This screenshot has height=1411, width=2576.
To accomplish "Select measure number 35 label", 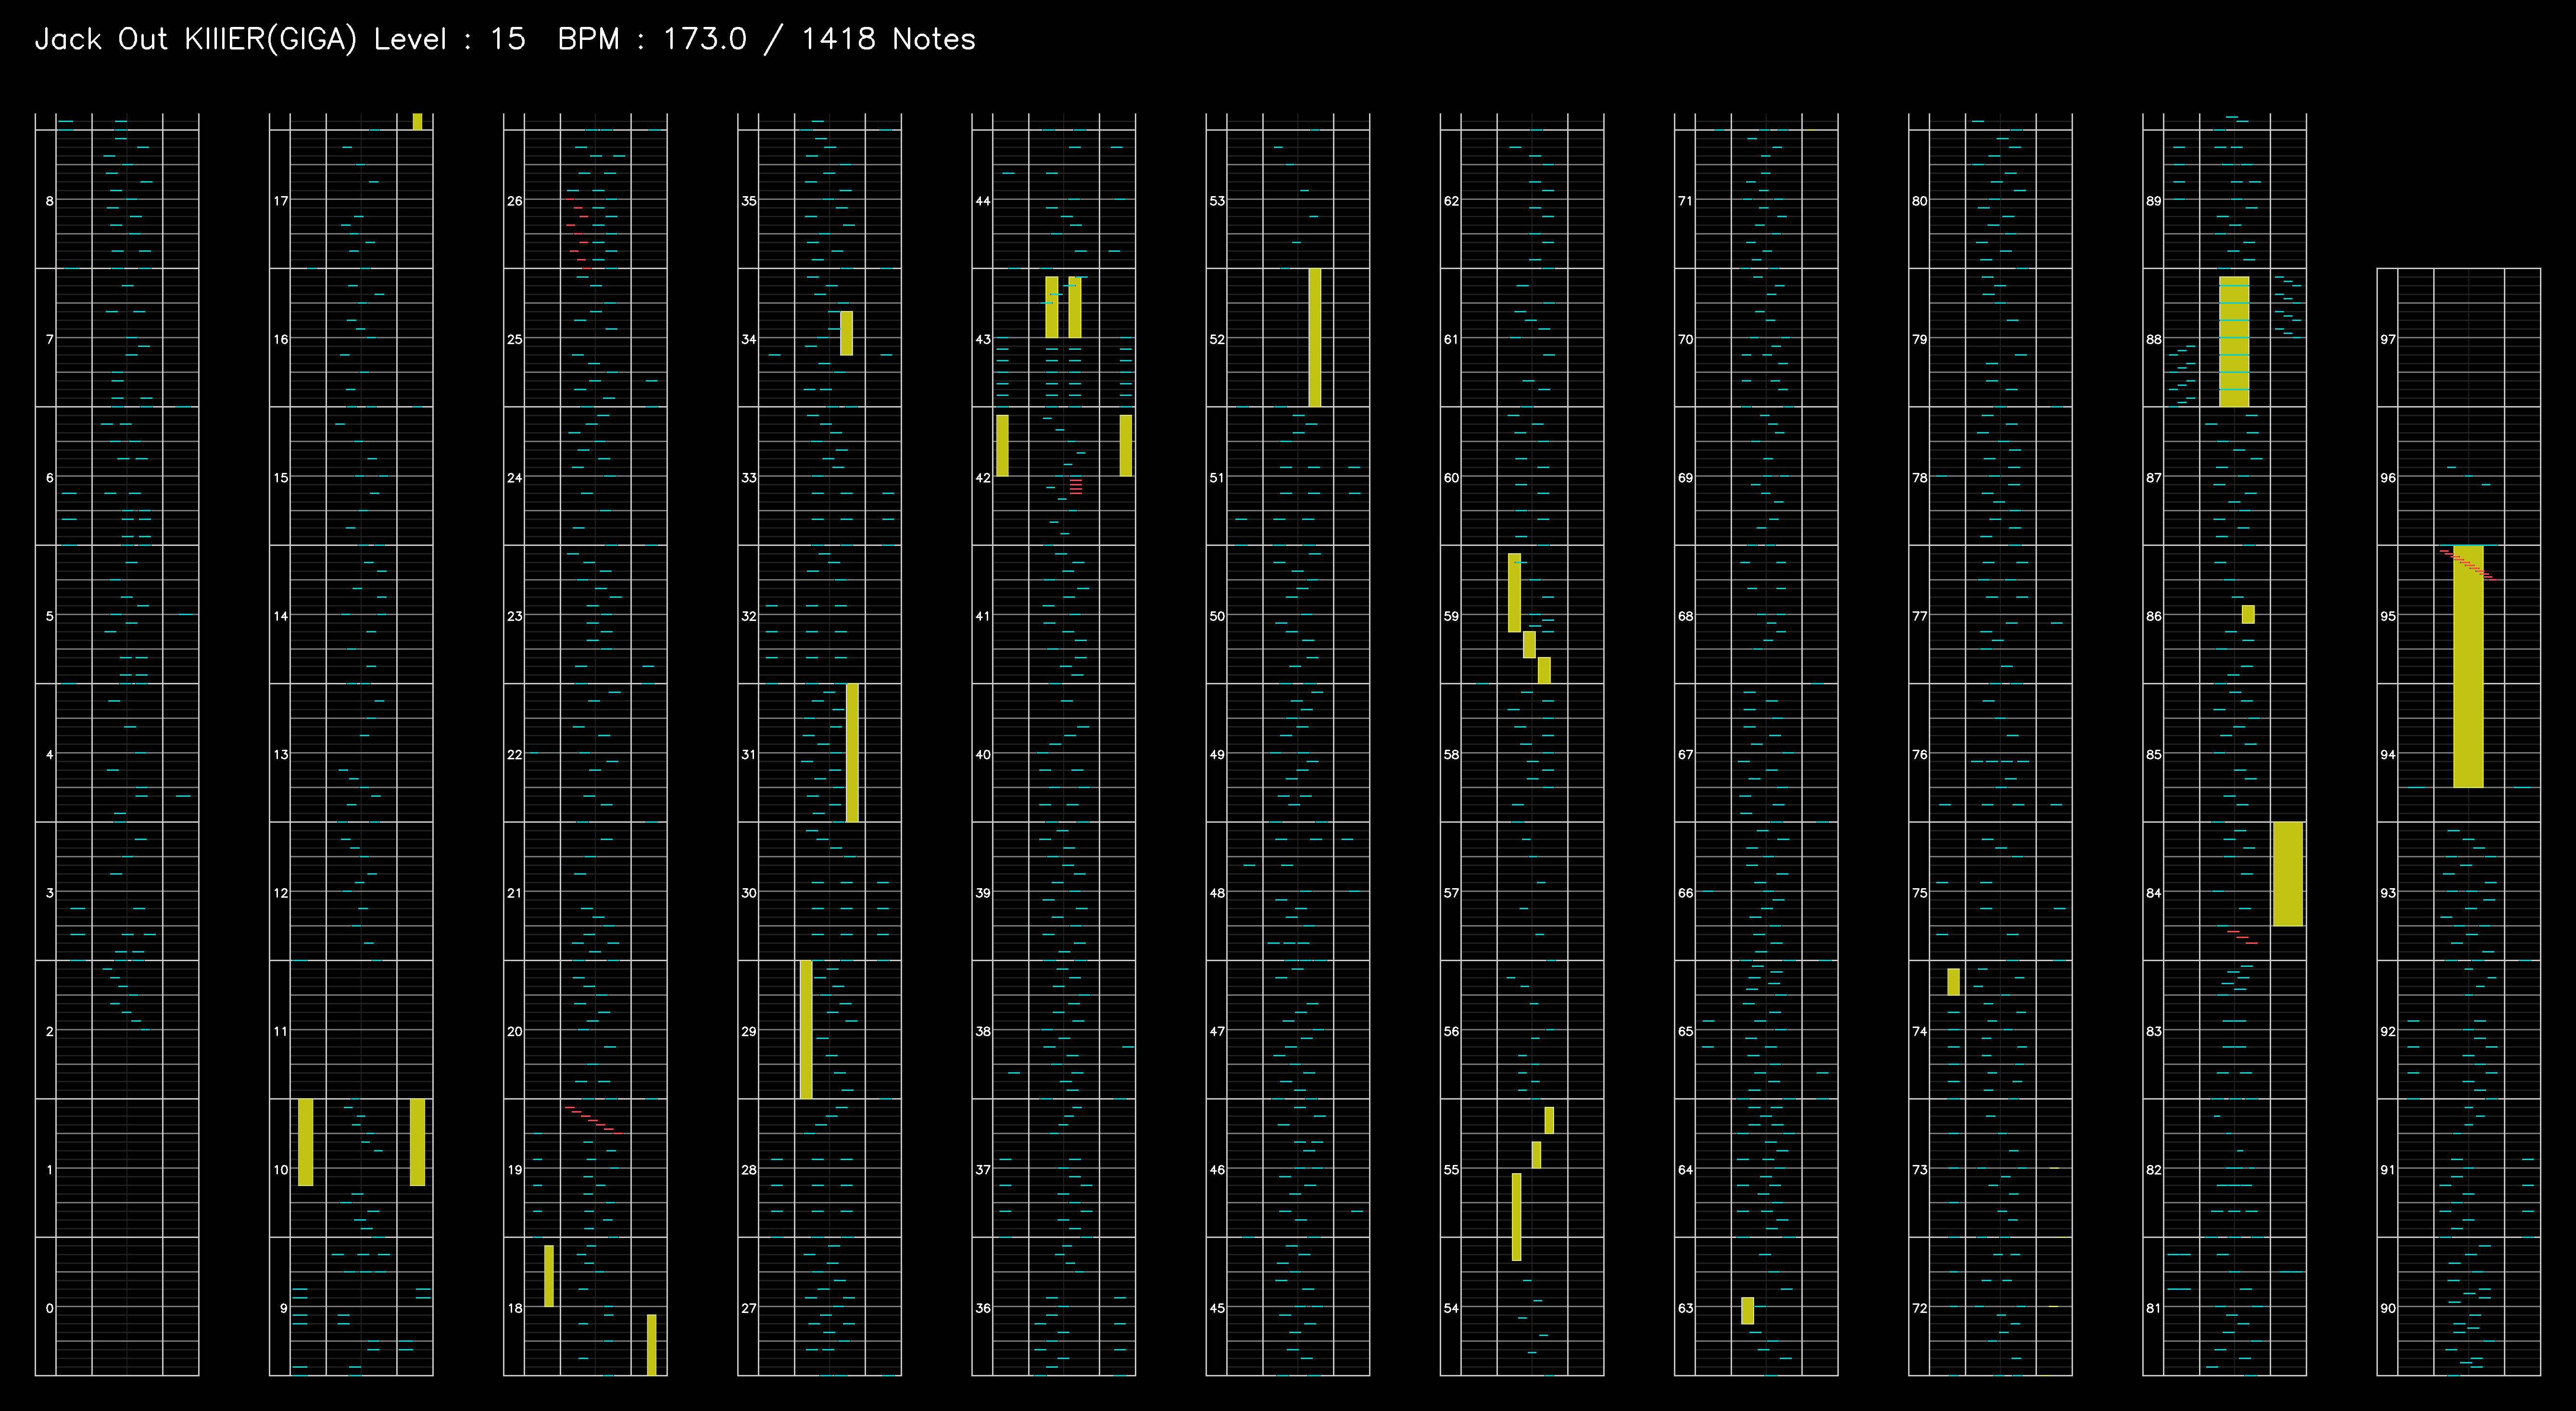I will tap(748, 201).
